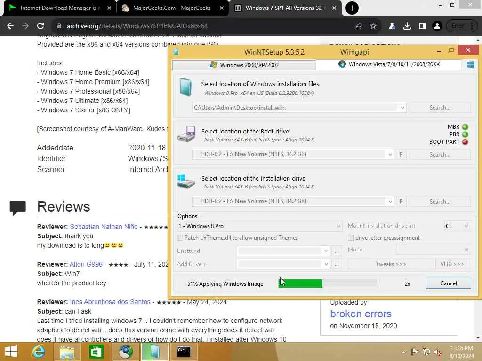Expand Mount Installation drive as C: dropdown
482x361 pixels.
[466, 226]
